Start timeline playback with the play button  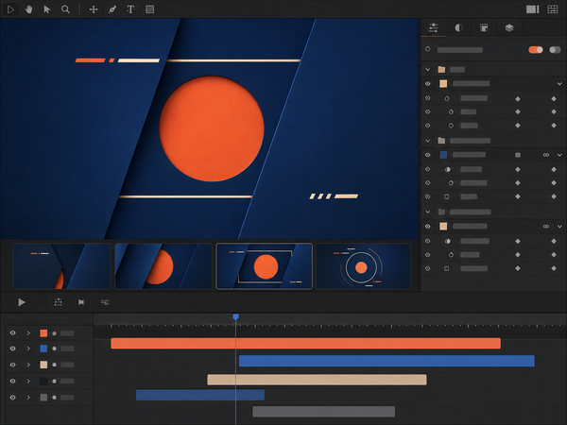[x=22, y=302]
